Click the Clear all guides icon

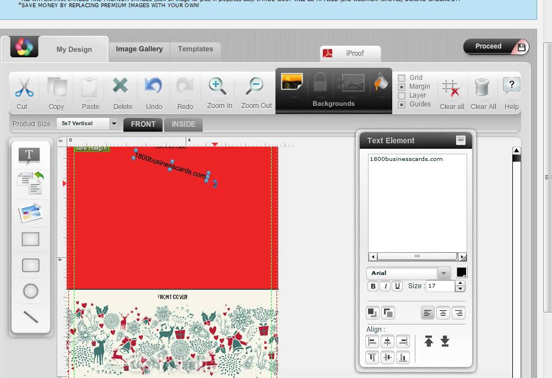pyautogui.click(x=451, y=87)
